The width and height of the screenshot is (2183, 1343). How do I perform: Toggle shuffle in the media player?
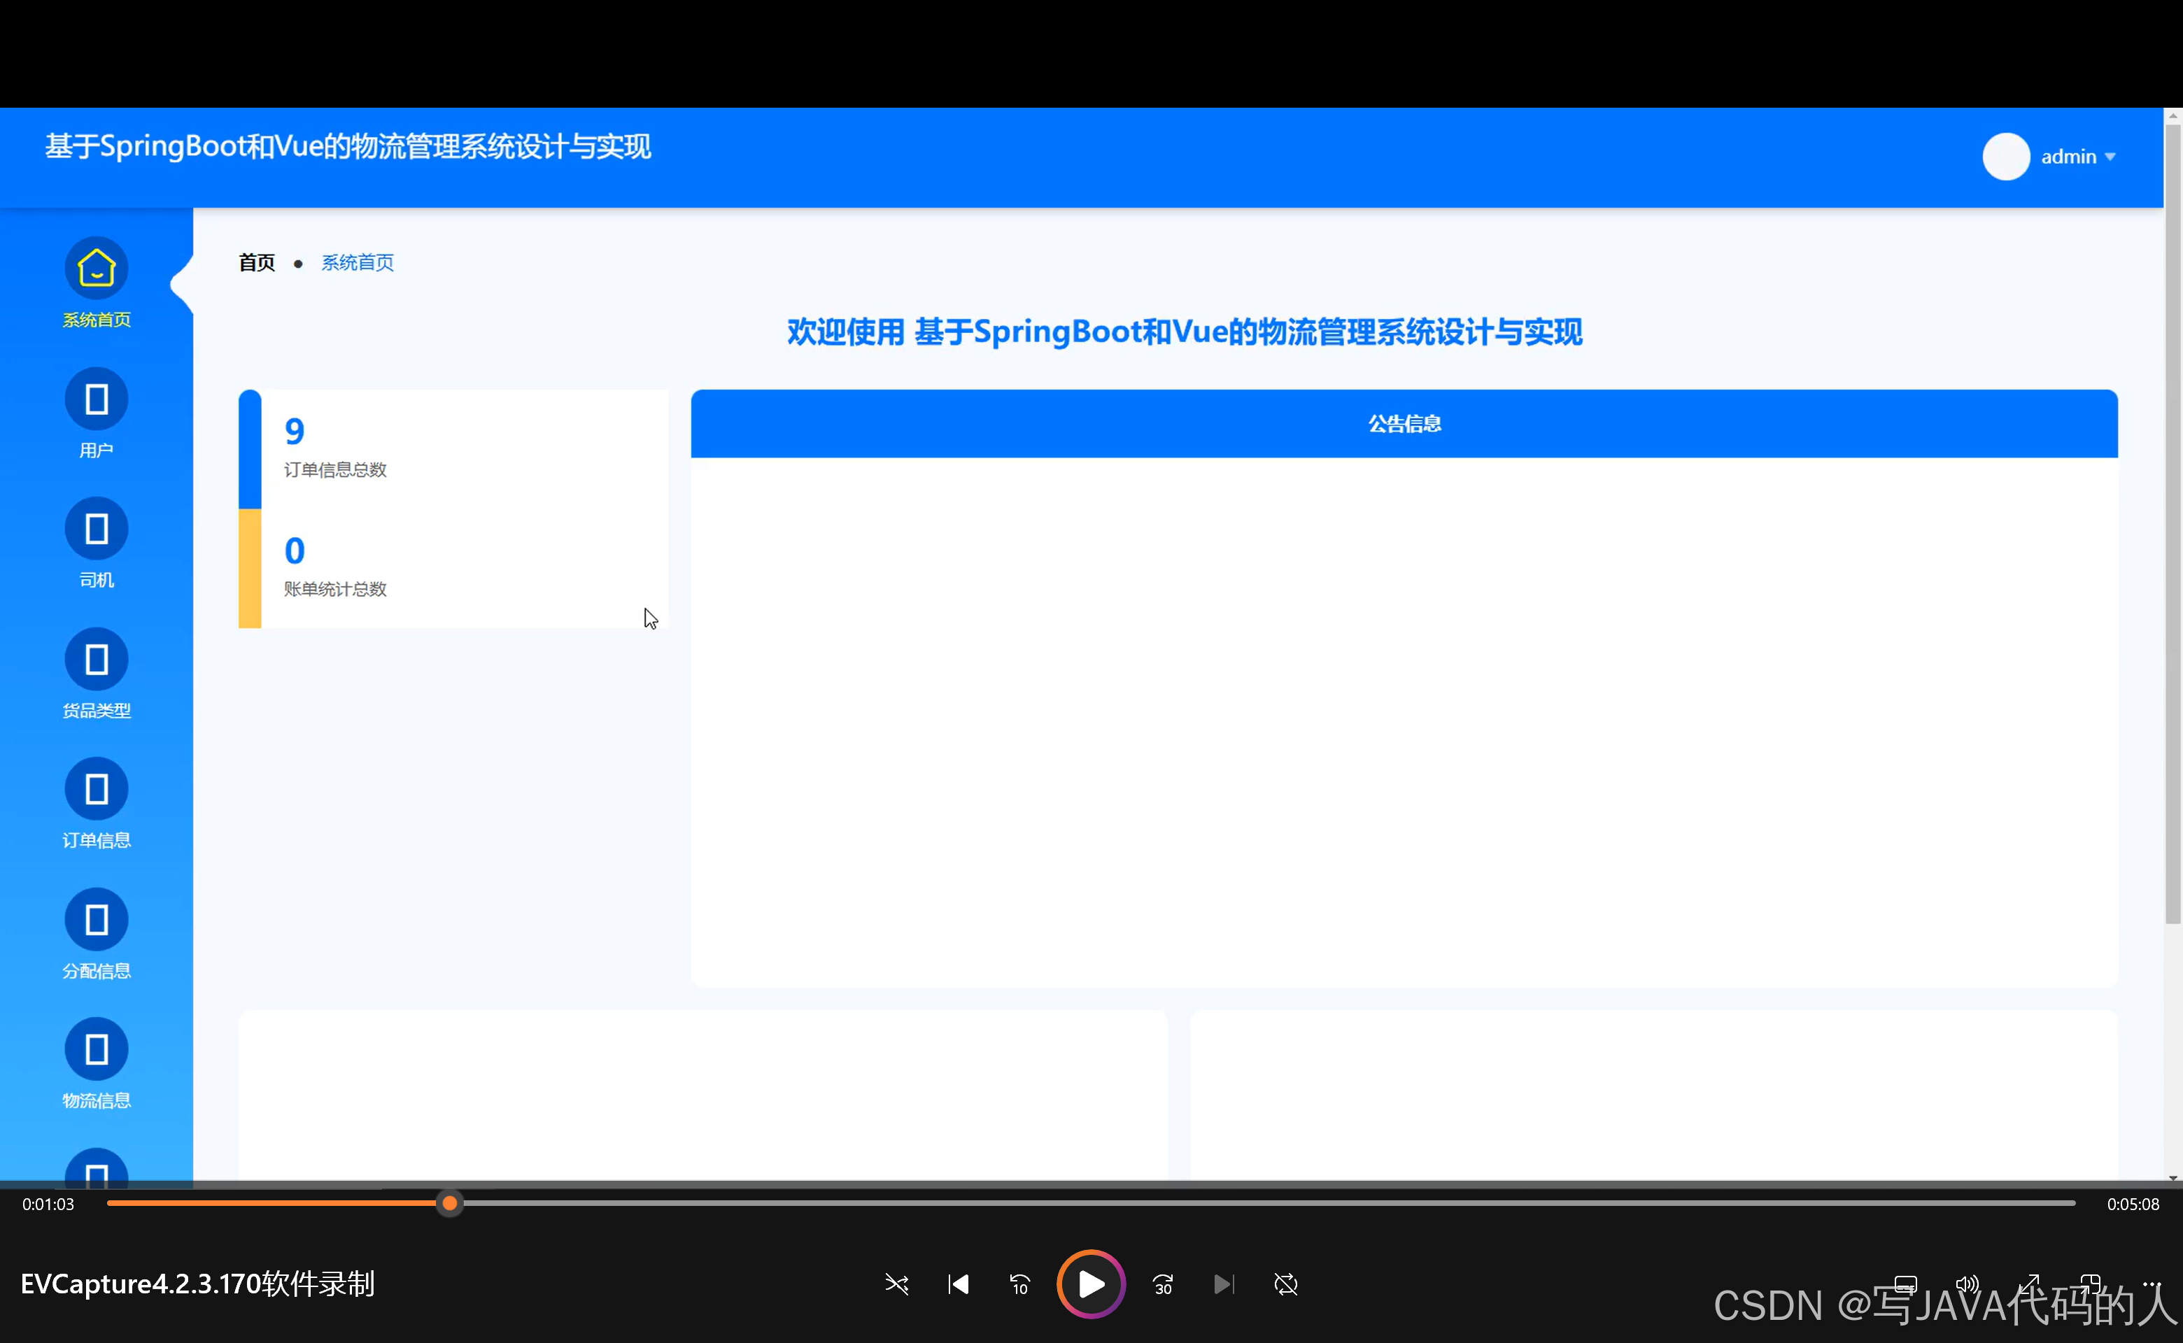(x=896, y=1284)
